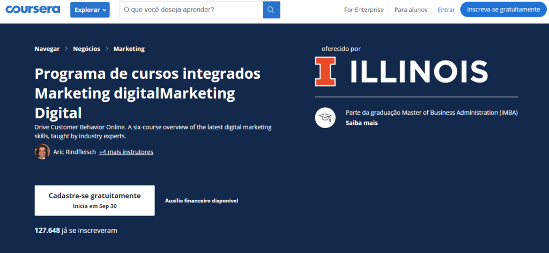
Task: Click the Entrar login link
Action: [447, 10]
